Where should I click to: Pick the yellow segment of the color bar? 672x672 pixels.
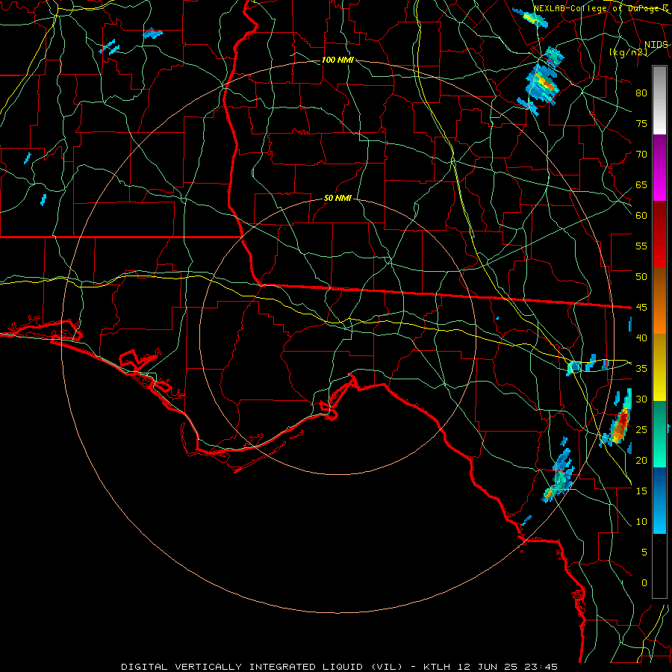click(x=659, y=367)
